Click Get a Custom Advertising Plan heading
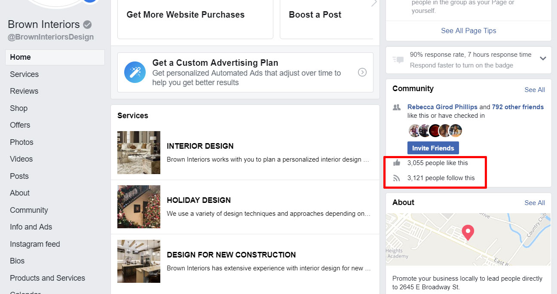The image size is (557, 294). pos(215,63)
